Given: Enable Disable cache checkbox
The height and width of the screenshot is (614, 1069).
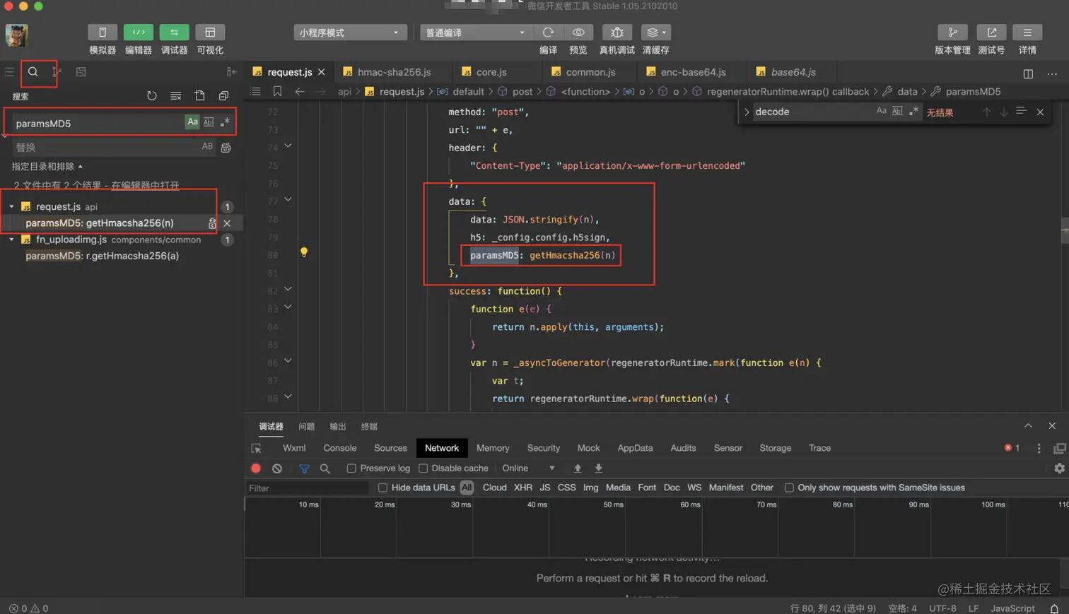Looking at the screenshot, I should 423,468.
